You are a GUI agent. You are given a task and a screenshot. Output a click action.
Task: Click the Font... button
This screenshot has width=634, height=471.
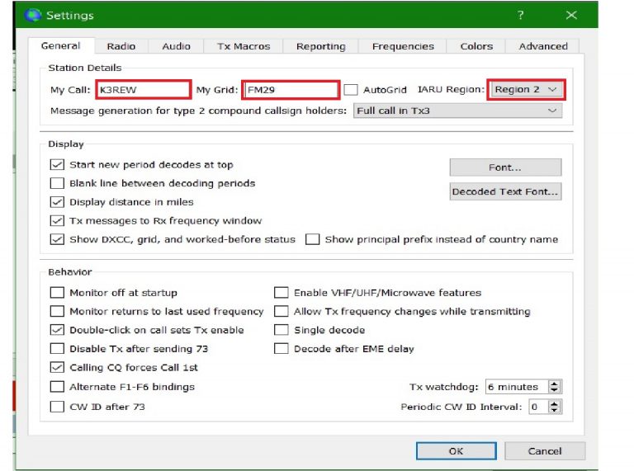505,167
